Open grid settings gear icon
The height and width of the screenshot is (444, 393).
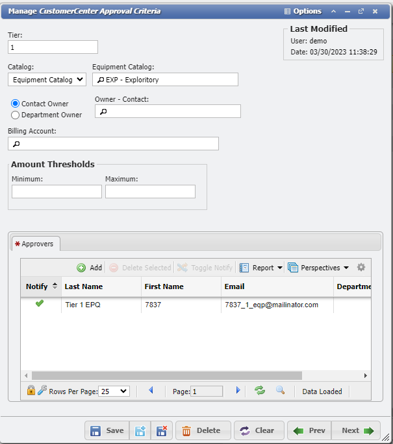[361, 268]
